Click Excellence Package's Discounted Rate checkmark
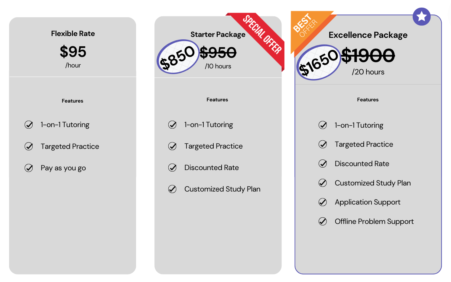 click(x=323, y=164)
